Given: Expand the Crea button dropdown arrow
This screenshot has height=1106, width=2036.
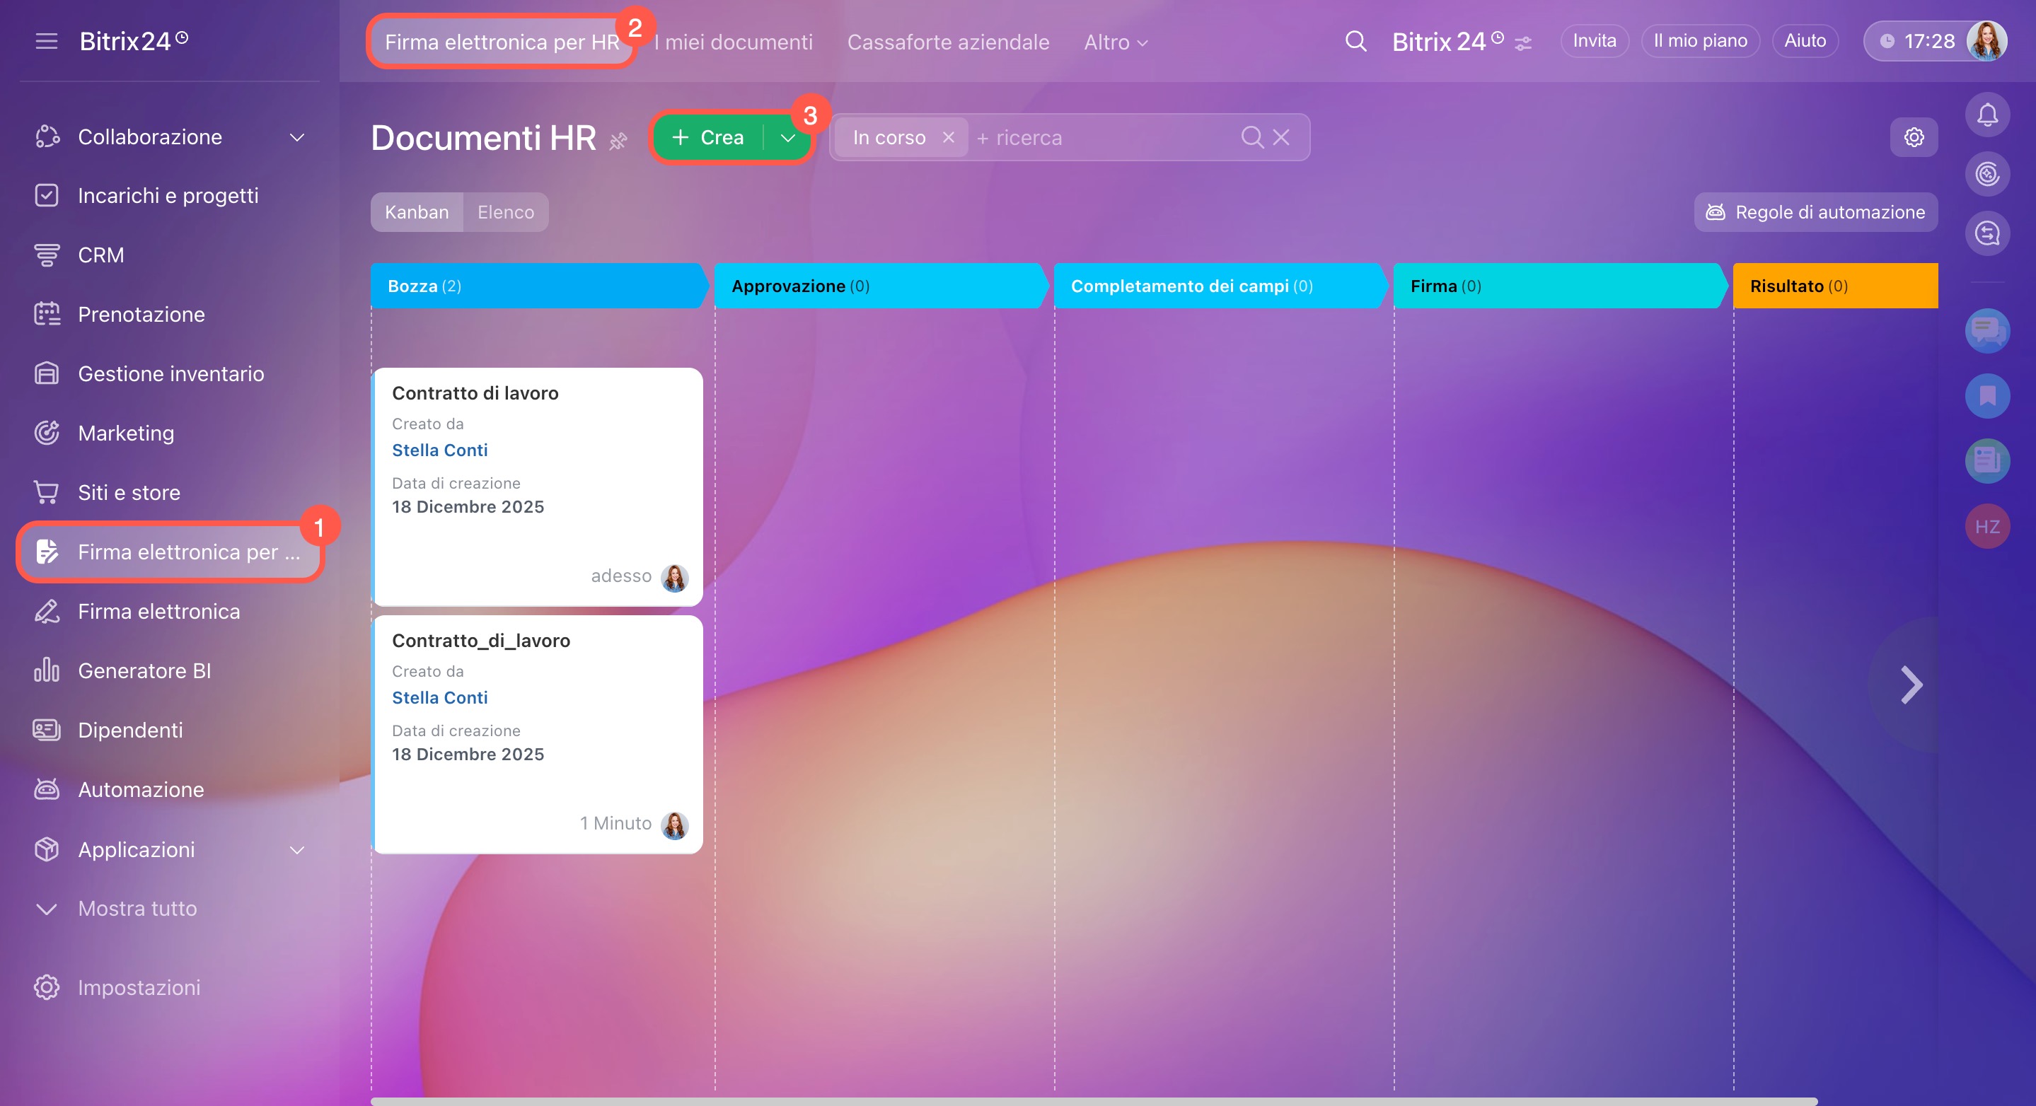Looking at the screenshot, I should click(x=787, y=137).
